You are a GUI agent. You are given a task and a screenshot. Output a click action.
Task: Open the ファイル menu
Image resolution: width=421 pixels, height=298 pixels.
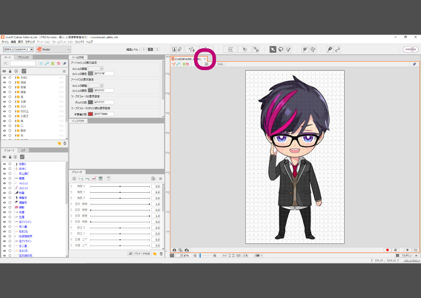pyautogui.click(x=5, y=42)
